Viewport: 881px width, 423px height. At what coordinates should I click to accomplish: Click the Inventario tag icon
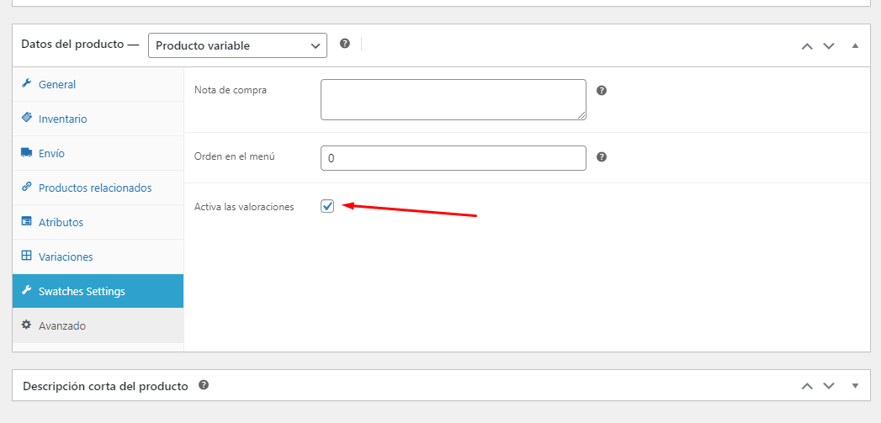click(x=26, y=118)
